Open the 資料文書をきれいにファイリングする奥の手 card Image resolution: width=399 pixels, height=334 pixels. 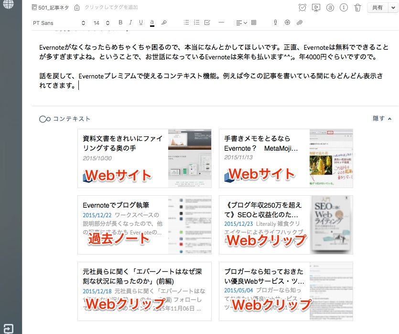tap(144, 158)
